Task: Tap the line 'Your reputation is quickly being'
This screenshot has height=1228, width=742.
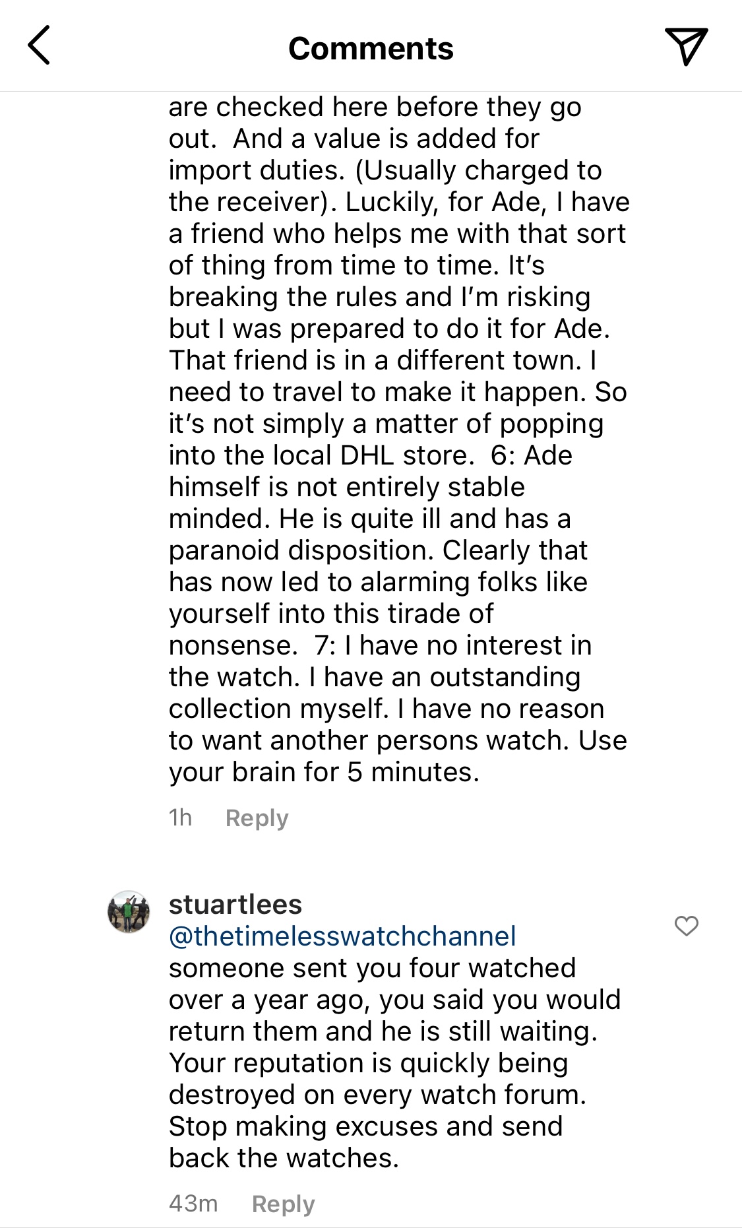Action: pyautogui.click(x=368, y=1063)
